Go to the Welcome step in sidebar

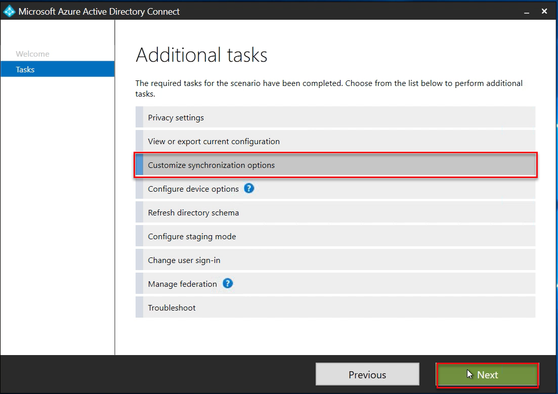point(32,54)
